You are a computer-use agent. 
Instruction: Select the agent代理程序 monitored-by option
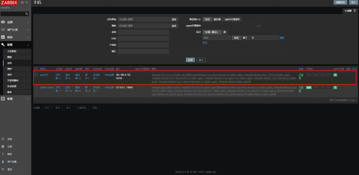point(232,19)
